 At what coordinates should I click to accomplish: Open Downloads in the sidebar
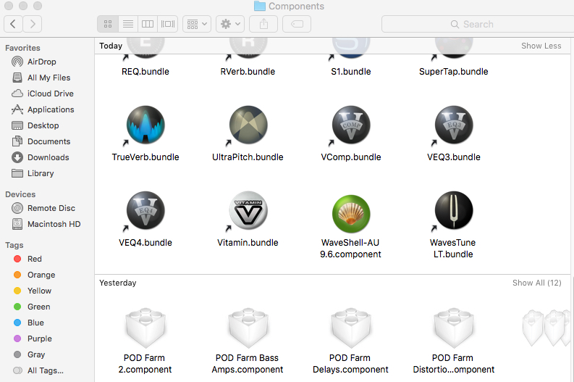(41, 157)
